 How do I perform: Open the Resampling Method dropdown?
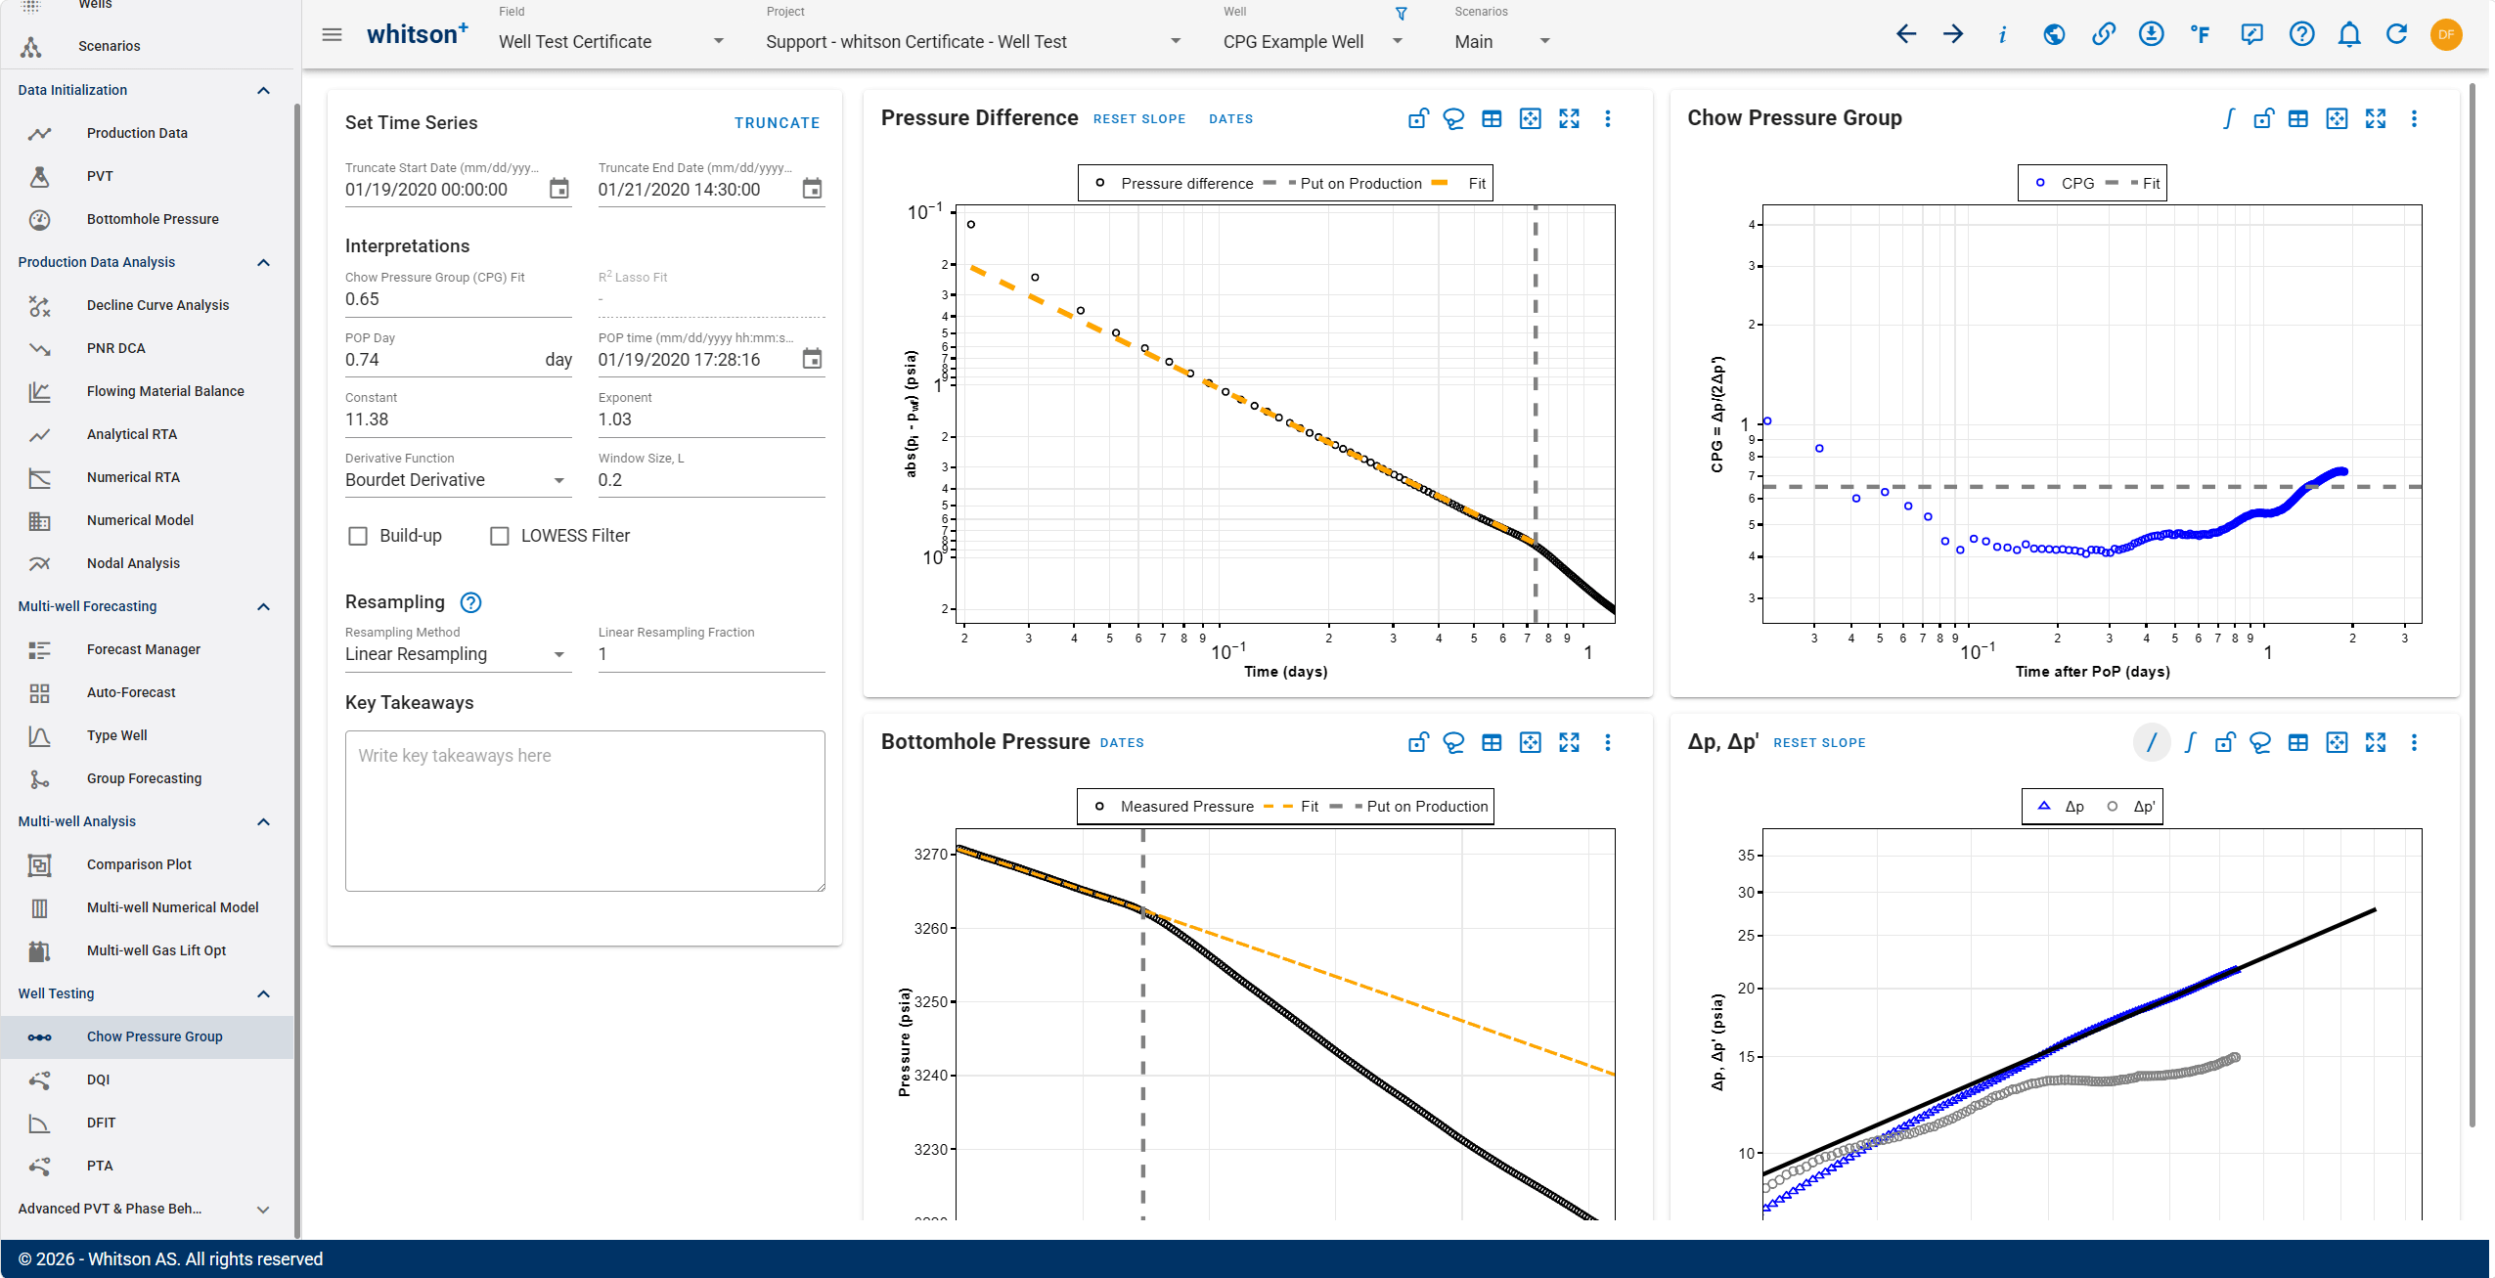click(458, 654)
